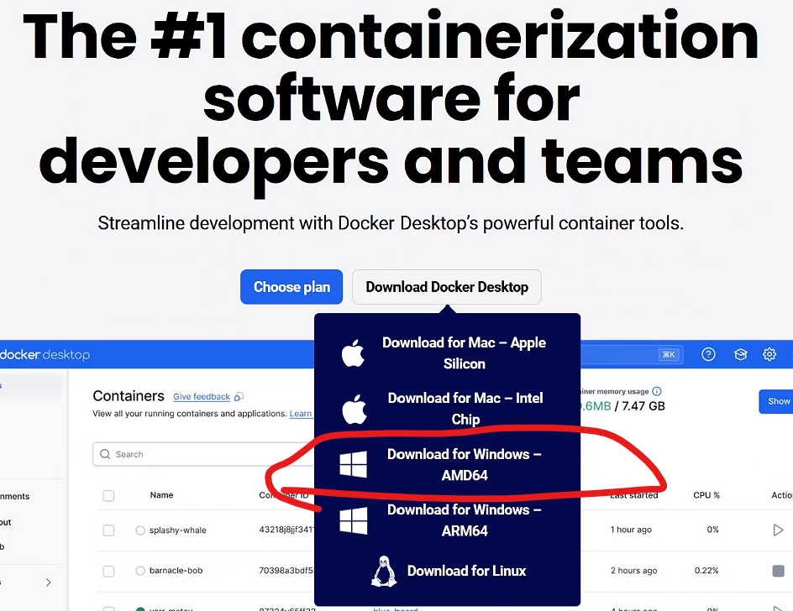The image size is (793, 611).
Task: Select Download for Mac – Intel Chip
Action: pos(447,409)
